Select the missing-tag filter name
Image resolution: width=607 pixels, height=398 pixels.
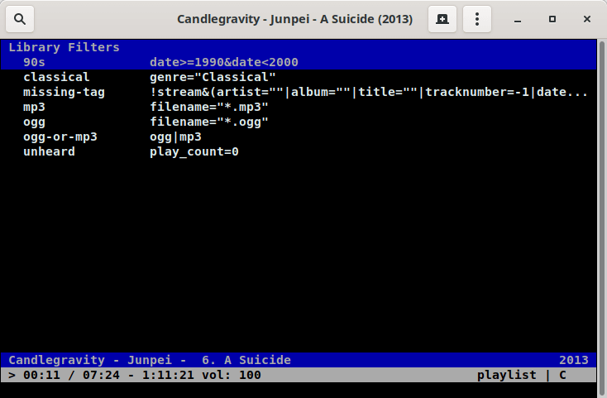point(64,92)
